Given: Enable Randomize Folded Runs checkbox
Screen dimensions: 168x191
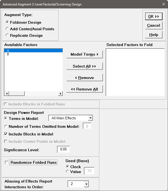Looking at the screenshot, I should (7, 162).
